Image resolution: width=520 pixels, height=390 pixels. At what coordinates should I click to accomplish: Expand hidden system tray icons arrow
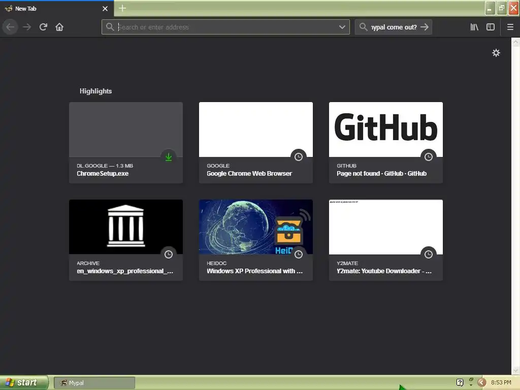click(x=482, y=382)
